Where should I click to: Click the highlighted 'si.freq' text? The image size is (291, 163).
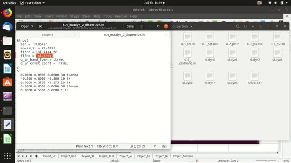tap(45, 56)
